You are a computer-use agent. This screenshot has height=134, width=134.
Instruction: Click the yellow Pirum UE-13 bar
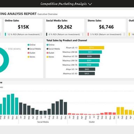(x=91, y=48)
